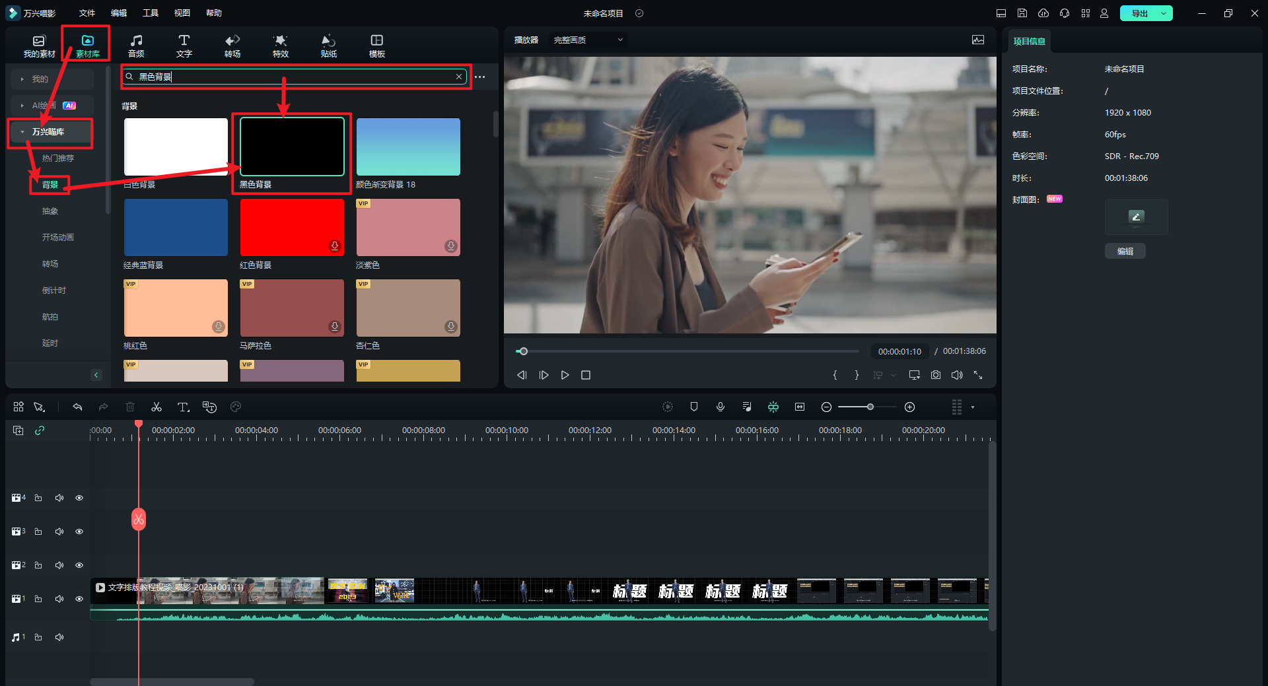This screenshot has width=1268, height=686.
Task: Click the zoom-in plus icon on timeline
Action: (x=909, y=407)
